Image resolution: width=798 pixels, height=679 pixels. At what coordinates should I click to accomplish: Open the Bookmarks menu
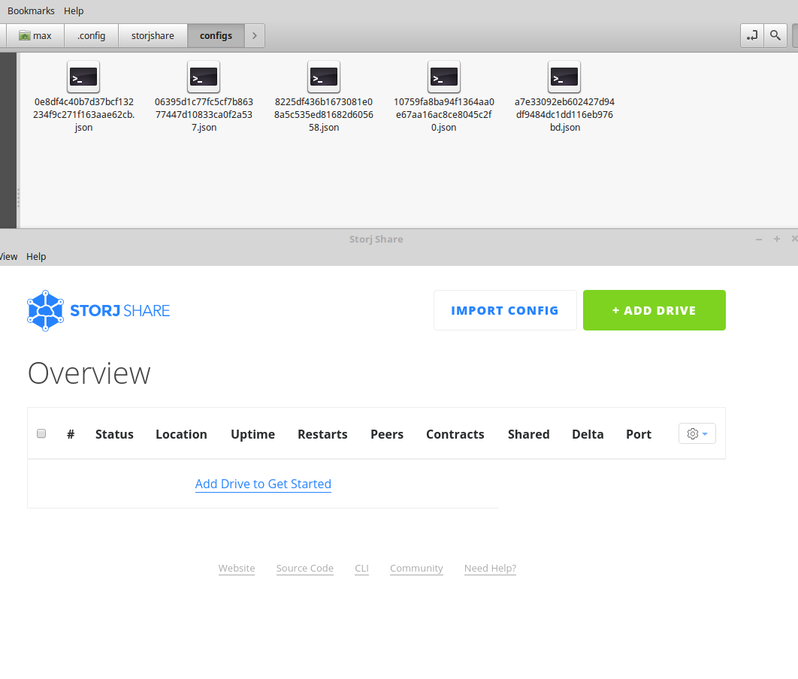31,11
